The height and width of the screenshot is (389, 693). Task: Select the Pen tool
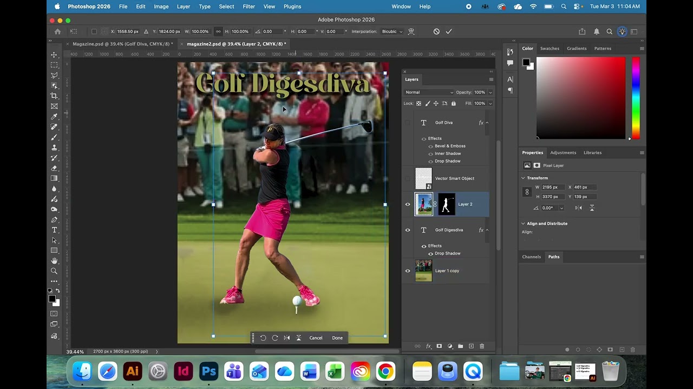[54, 219]
